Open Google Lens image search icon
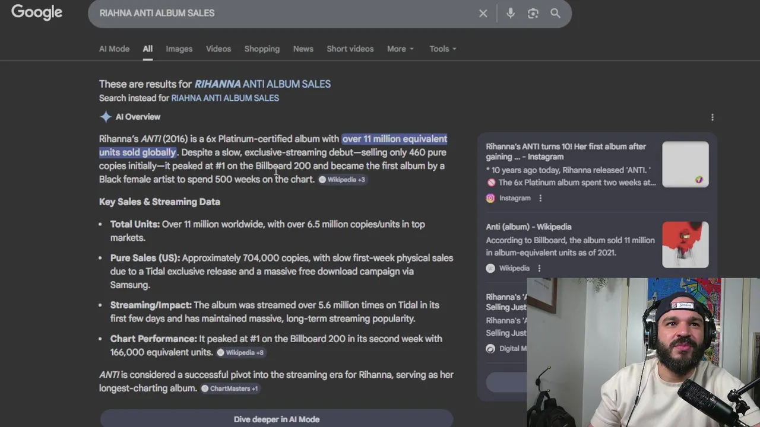 pyautogui.click(x=533, y=13)
